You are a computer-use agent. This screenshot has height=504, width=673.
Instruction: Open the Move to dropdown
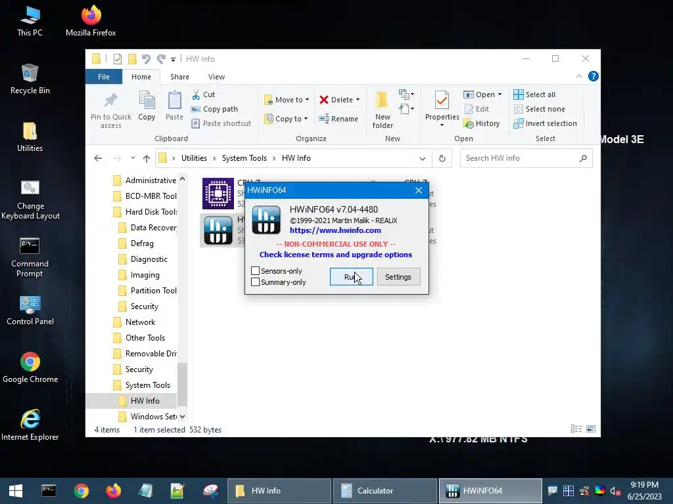[287, 100]
